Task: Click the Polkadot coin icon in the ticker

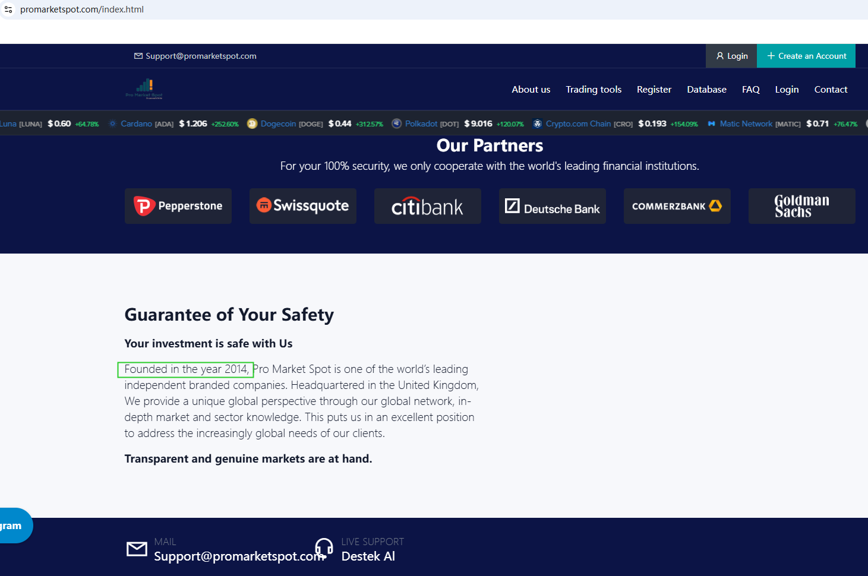Action: click(397, 124)
